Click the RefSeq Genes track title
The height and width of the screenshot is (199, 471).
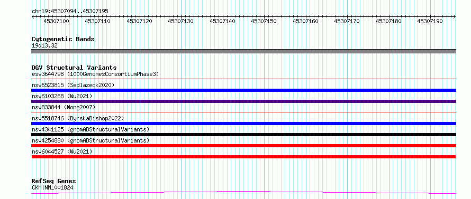54,182
